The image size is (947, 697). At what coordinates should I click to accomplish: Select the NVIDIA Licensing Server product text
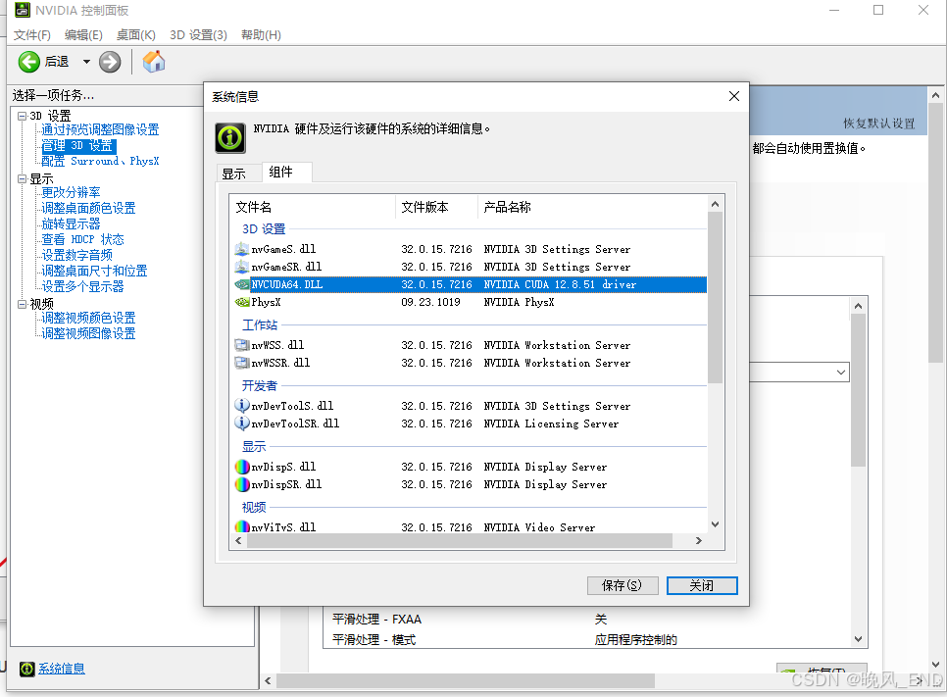tap(551, 423)
